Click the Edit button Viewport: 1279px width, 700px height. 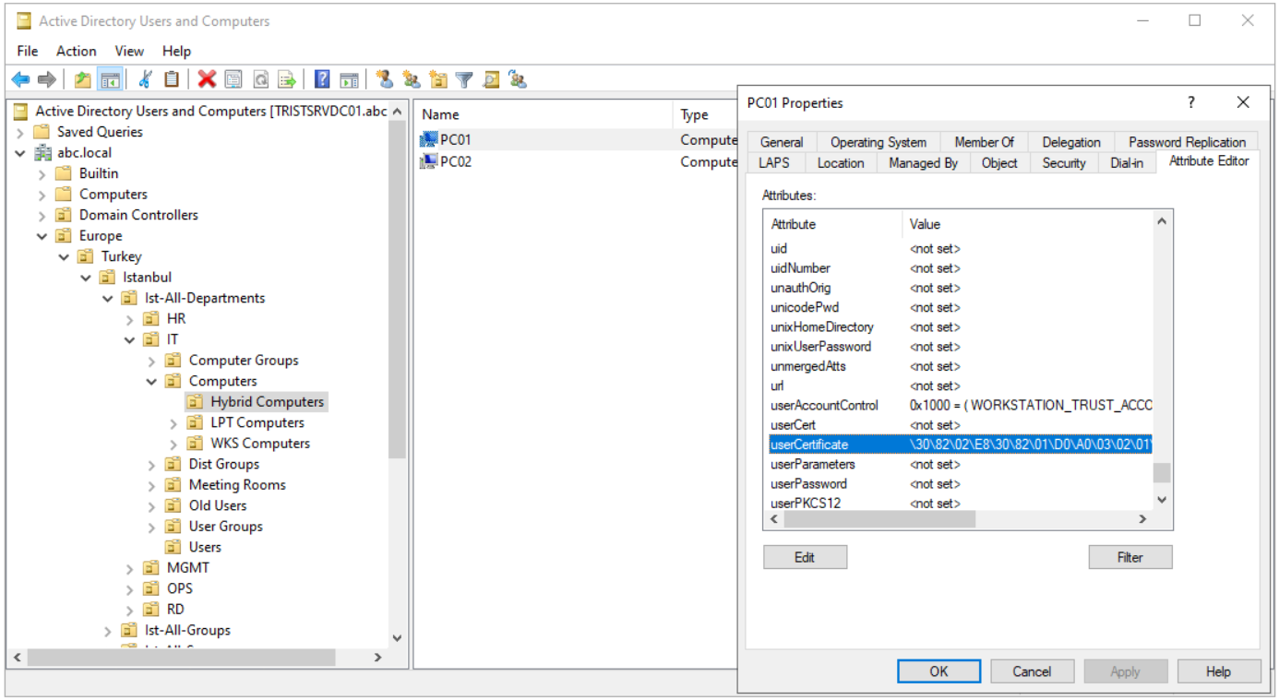tap(805, 557)
